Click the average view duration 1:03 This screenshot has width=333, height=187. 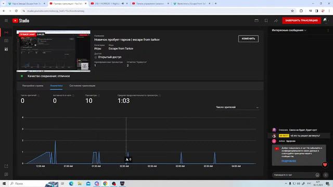click(x=124, y=101)
